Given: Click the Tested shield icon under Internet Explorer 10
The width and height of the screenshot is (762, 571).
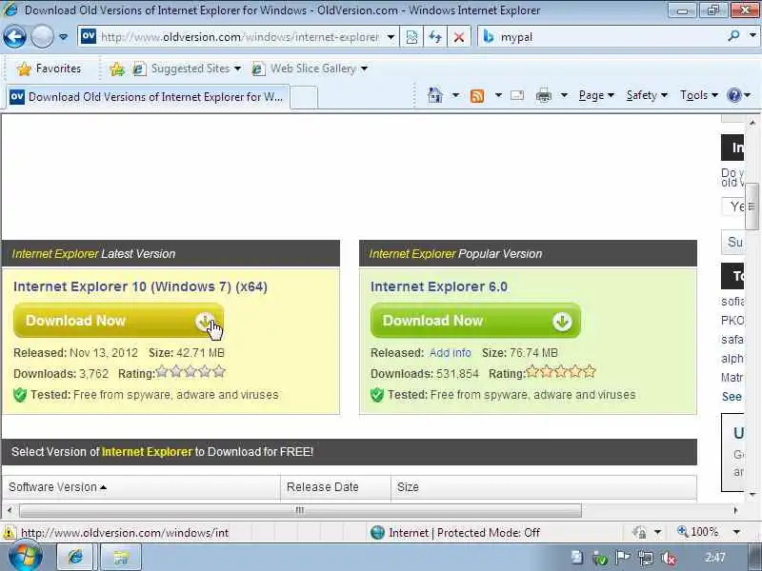Looking at the screenshot, I should (20, 395).
